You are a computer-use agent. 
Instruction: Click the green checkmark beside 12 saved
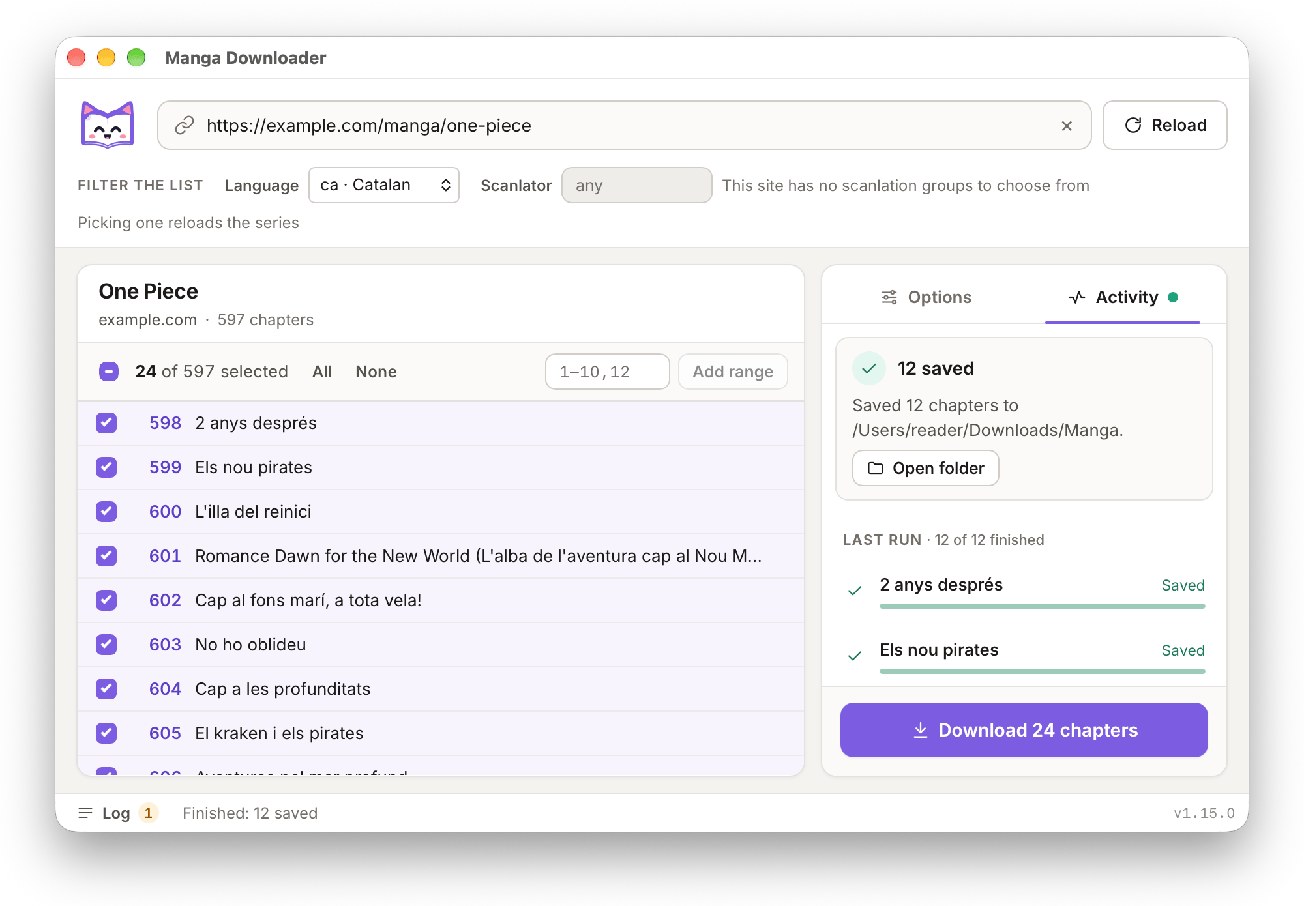869,368
